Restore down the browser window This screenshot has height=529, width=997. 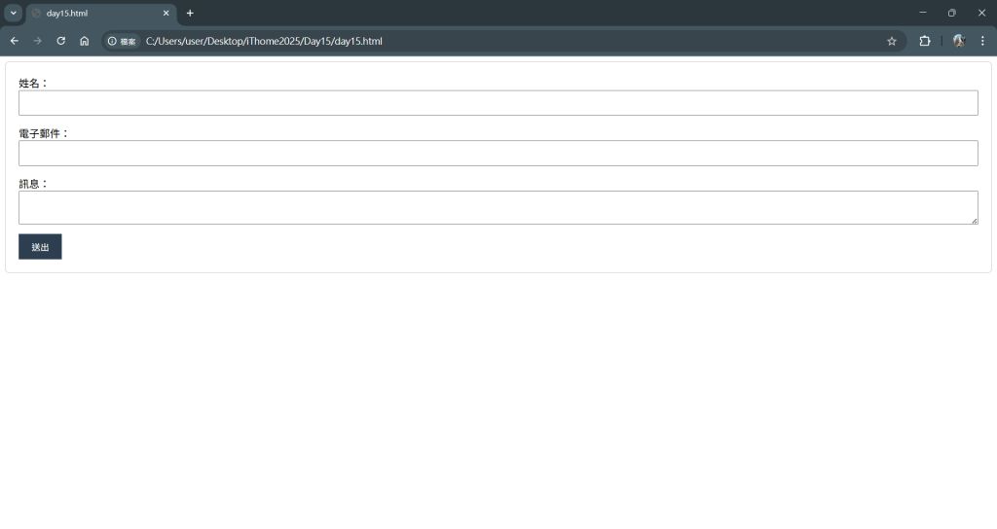[952, 13]
